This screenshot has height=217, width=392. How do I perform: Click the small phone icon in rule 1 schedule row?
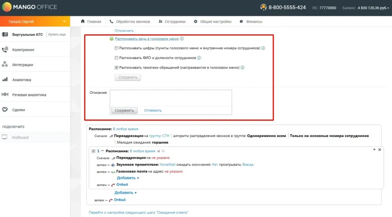pyautogui.click(x=163, y=151)
